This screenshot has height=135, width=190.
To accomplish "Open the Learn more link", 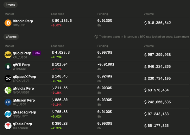I will (181, 37).
